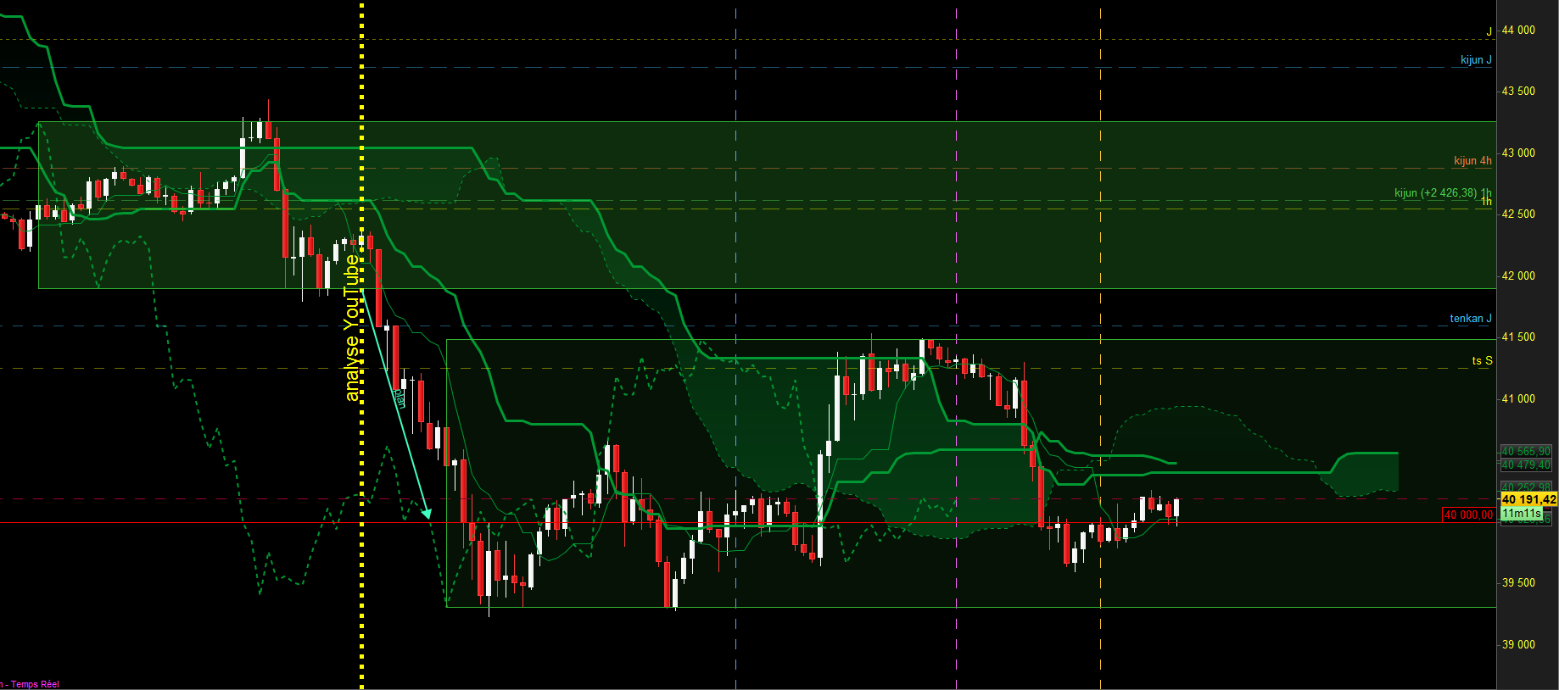Select the 40 252,98 green price tag
This screenshot has width=1559, height=690.
(1526, 487)
